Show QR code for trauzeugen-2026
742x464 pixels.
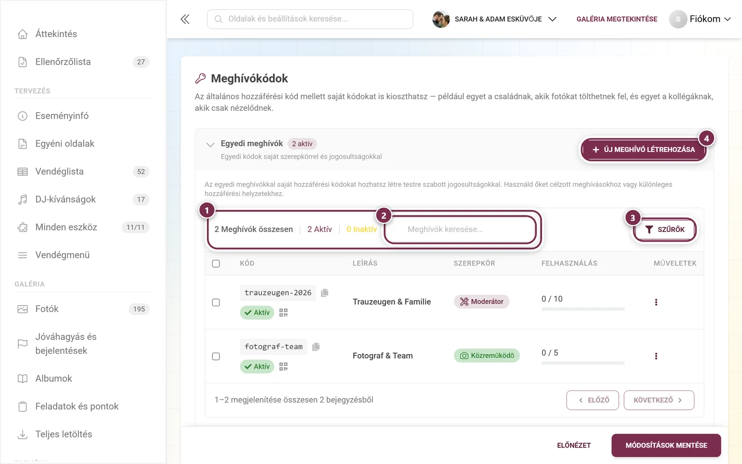click(283, 312)
